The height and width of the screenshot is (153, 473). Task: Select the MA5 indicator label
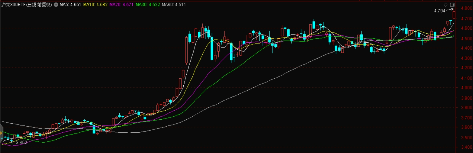(70, 5)
